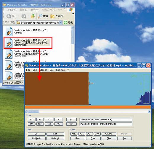Click the horizontal scrollbar thumb in mp3DirectCut
Image resolution: width=154 pixels, height=149 pixels.
(x=33, y=111)
